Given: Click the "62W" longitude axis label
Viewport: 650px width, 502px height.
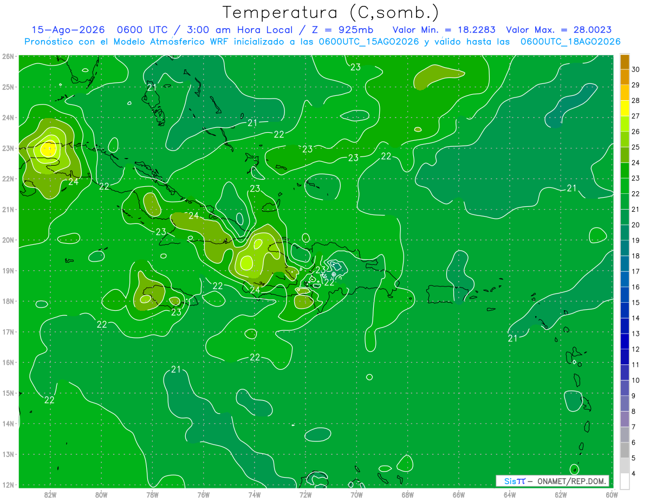Looking at the screenshot, I should [561, 494].
